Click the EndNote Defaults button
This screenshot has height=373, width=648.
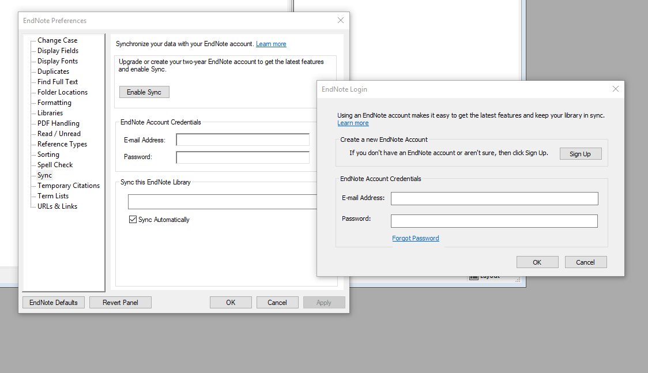tap(54, 303)
